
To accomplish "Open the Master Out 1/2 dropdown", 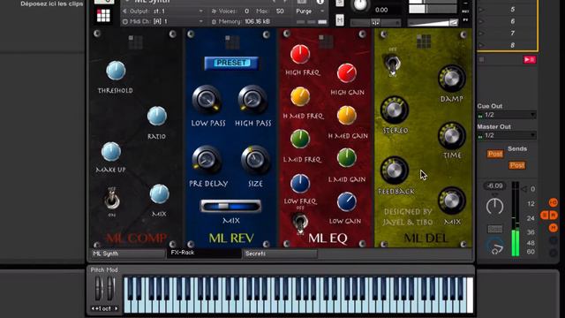I will (x=507, y=135).
